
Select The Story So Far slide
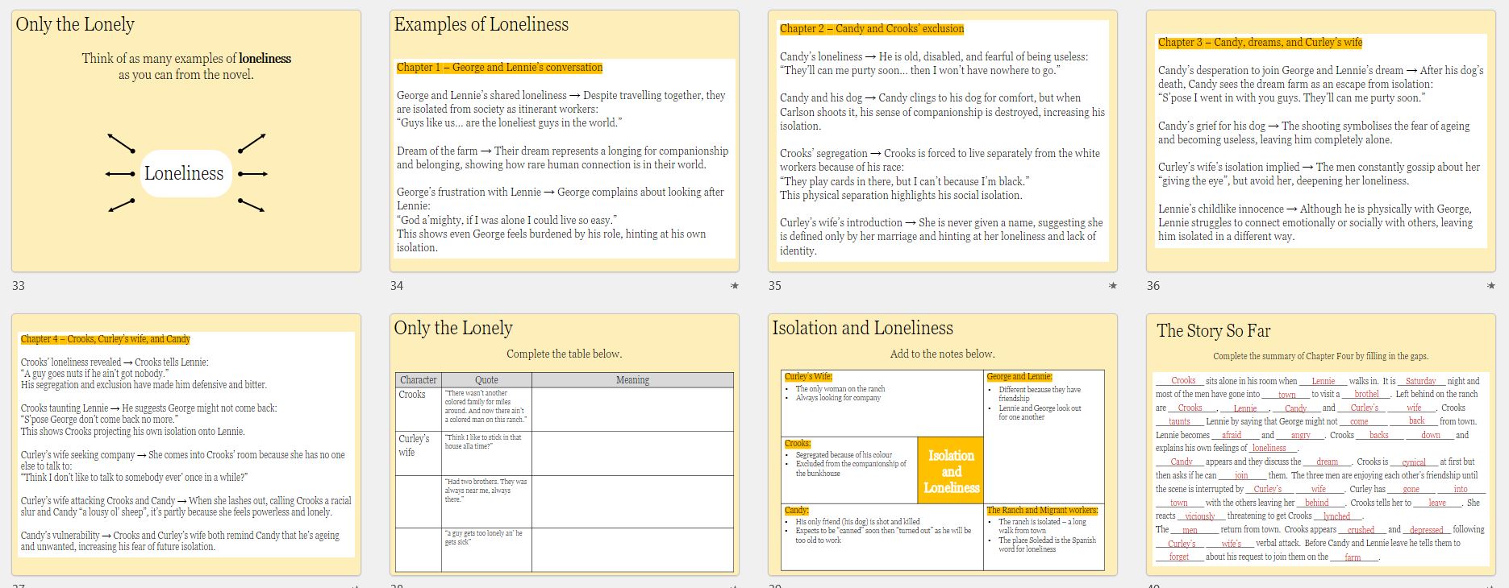click(x=1320, y=444)
